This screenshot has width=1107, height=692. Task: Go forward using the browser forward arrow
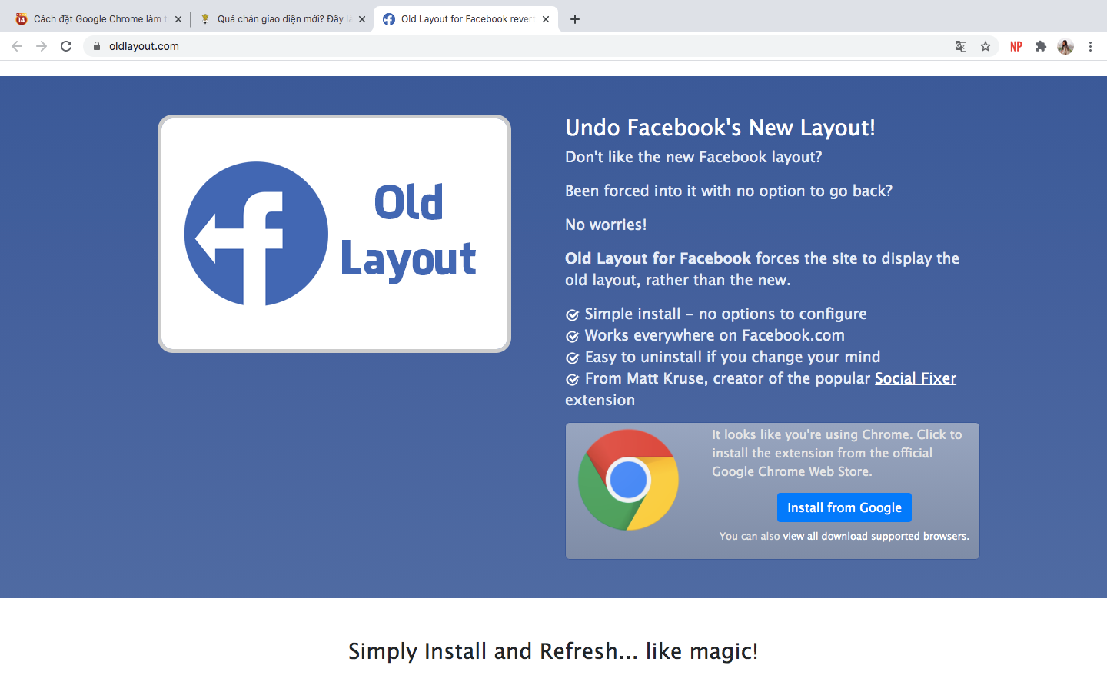[42, 46]
